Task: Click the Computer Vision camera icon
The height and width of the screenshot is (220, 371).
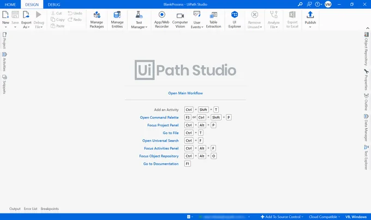Action: pos(180,16)
